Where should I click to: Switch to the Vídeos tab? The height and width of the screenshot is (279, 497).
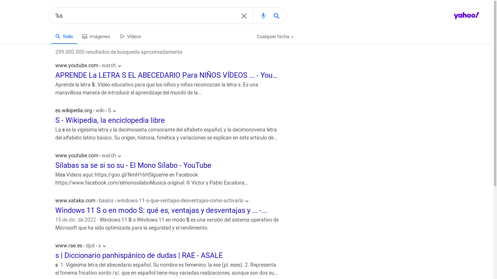(131, 36)
